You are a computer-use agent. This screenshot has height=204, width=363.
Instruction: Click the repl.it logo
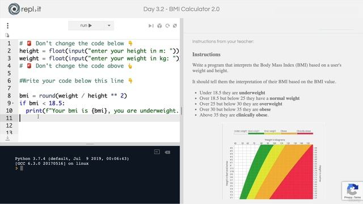[24, 9]
